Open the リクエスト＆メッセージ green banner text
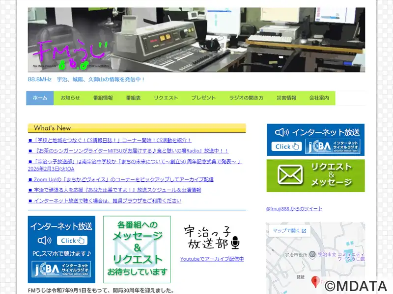393x294 pixels. pos(332,174)
